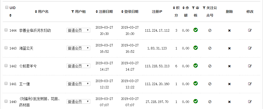
Task: Click the edit icon for user 1444
Action: coord(250,30)
